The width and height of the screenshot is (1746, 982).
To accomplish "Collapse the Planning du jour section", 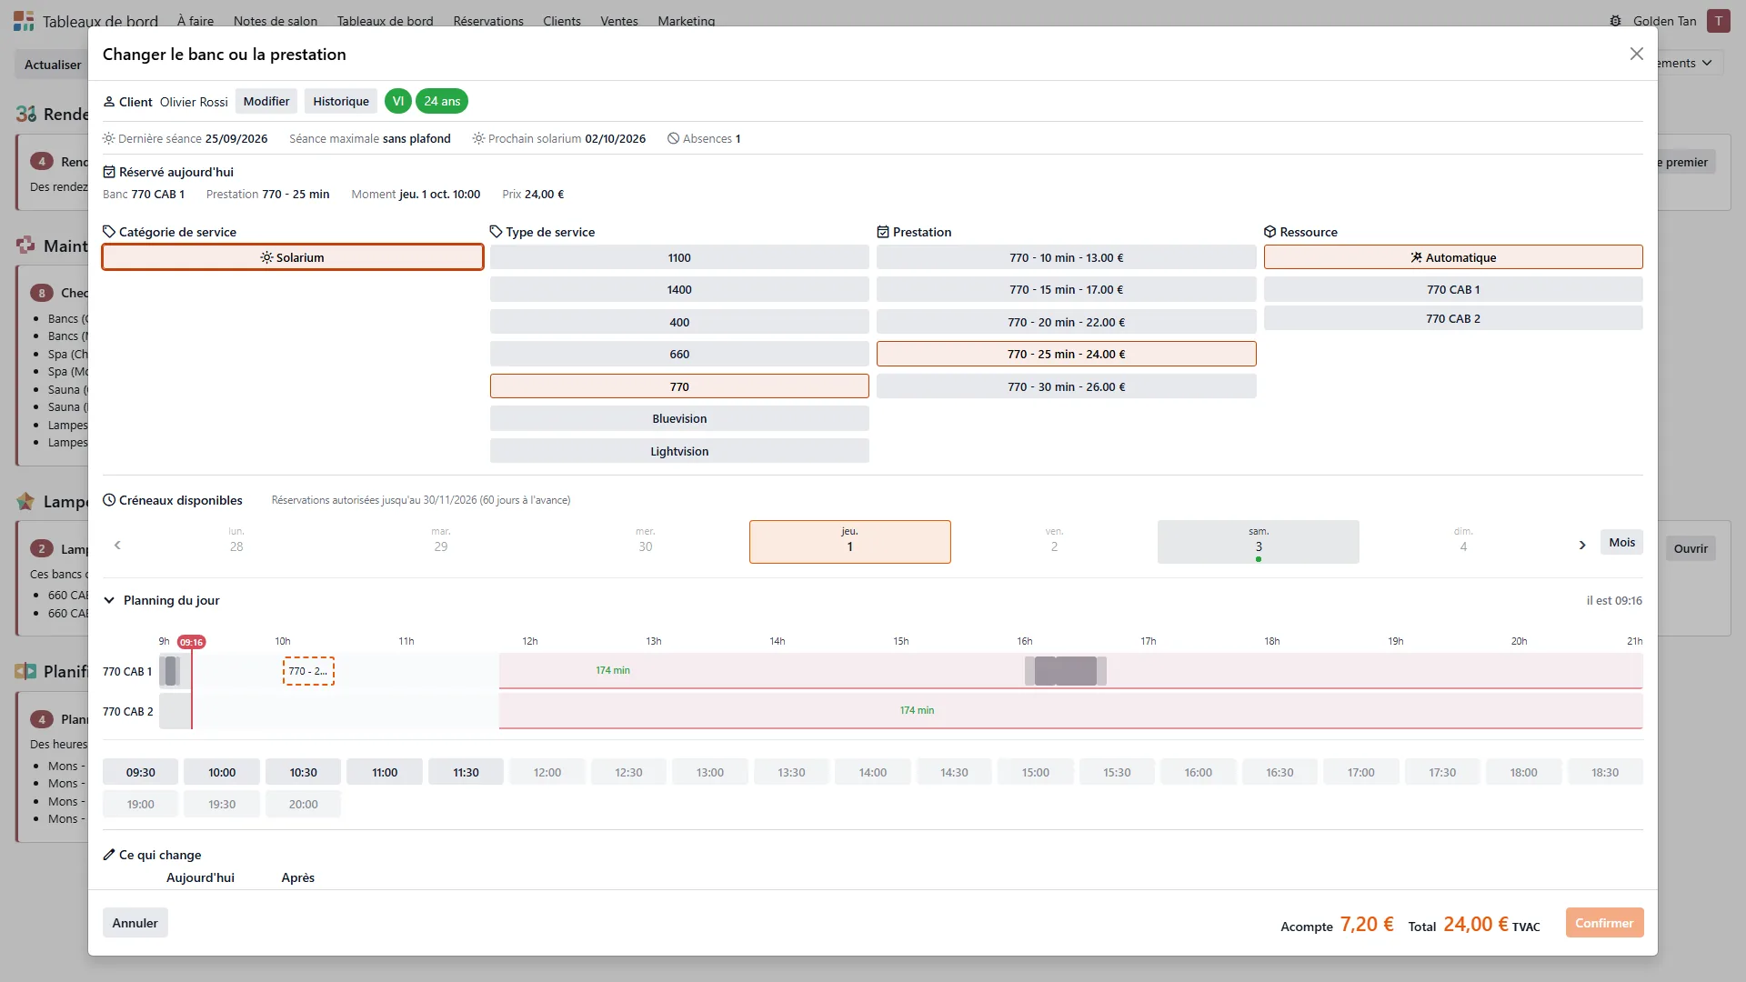I will (109, 600).
